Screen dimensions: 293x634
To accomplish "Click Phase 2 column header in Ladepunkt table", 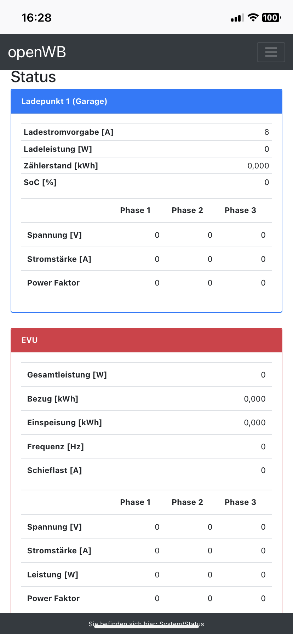I will tap(187, 211).
